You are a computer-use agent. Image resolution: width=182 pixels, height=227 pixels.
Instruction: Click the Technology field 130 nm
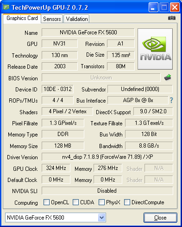pyautogui.click(x=60, y=55)
